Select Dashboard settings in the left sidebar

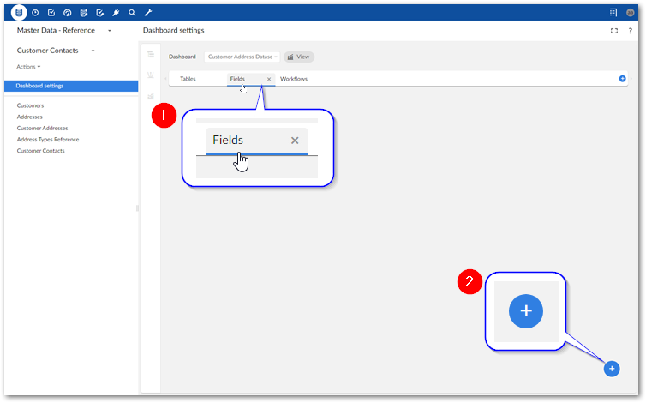pos(71,86)
